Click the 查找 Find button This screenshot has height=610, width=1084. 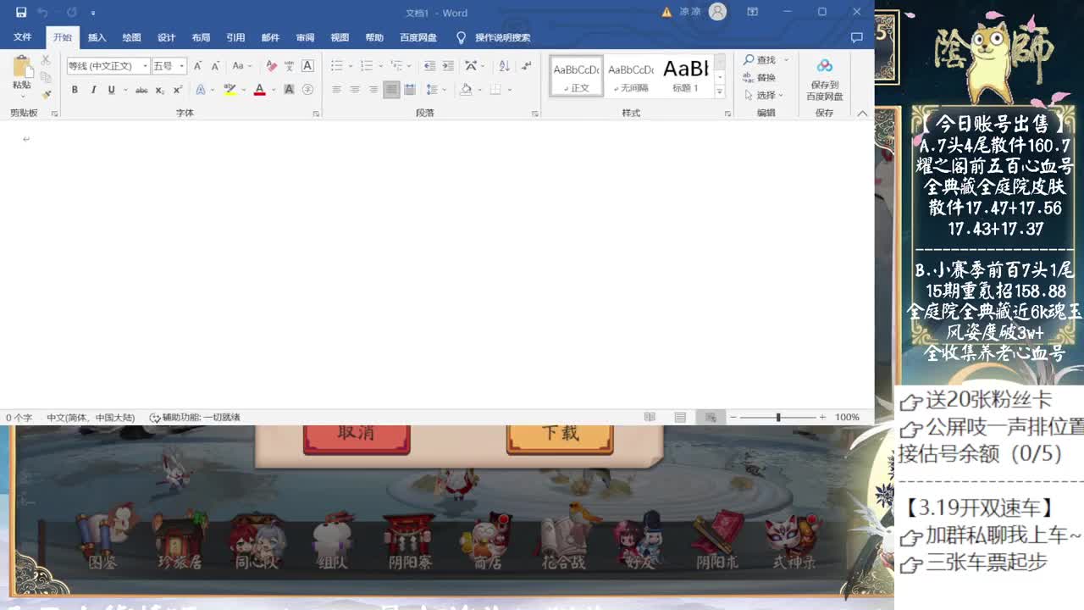point(760,60)
